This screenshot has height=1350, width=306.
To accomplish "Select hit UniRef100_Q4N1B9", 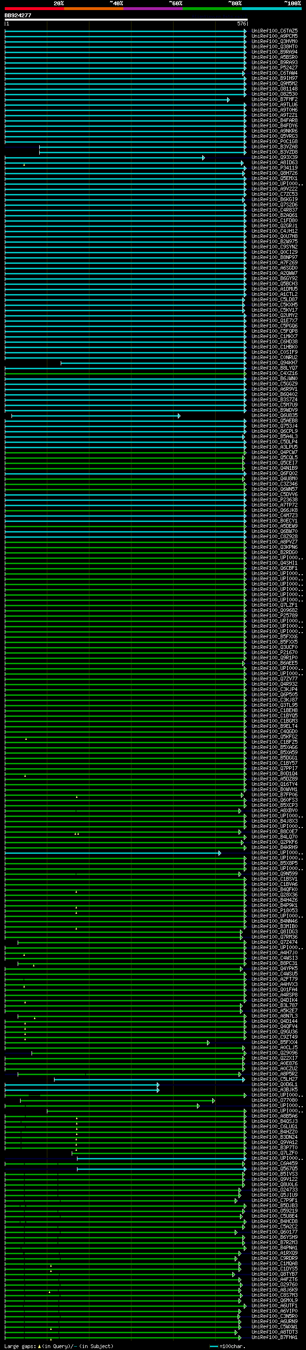I will point(274,468).
